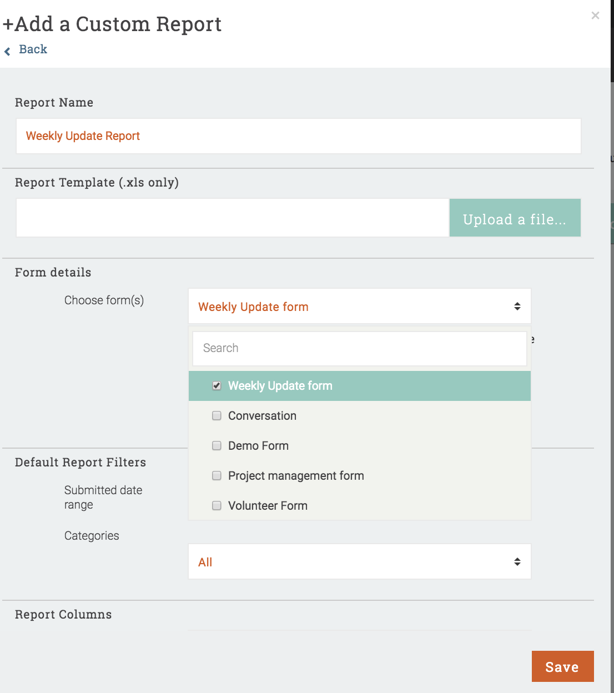Viewport: 614px width, 693px height.
Task: Enable the Demo Form checkbox
Action: [x=217, y=446]
